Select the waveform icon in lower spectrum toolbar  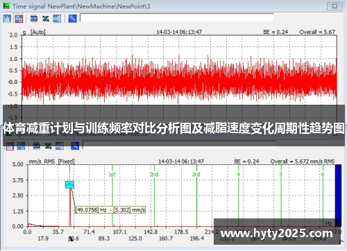click(21, 146)
